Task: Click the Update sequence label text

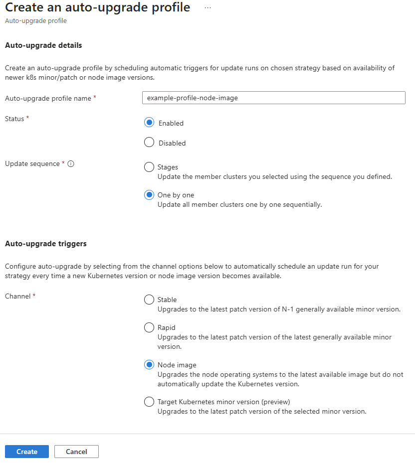Action: click(x=32, y=164)
